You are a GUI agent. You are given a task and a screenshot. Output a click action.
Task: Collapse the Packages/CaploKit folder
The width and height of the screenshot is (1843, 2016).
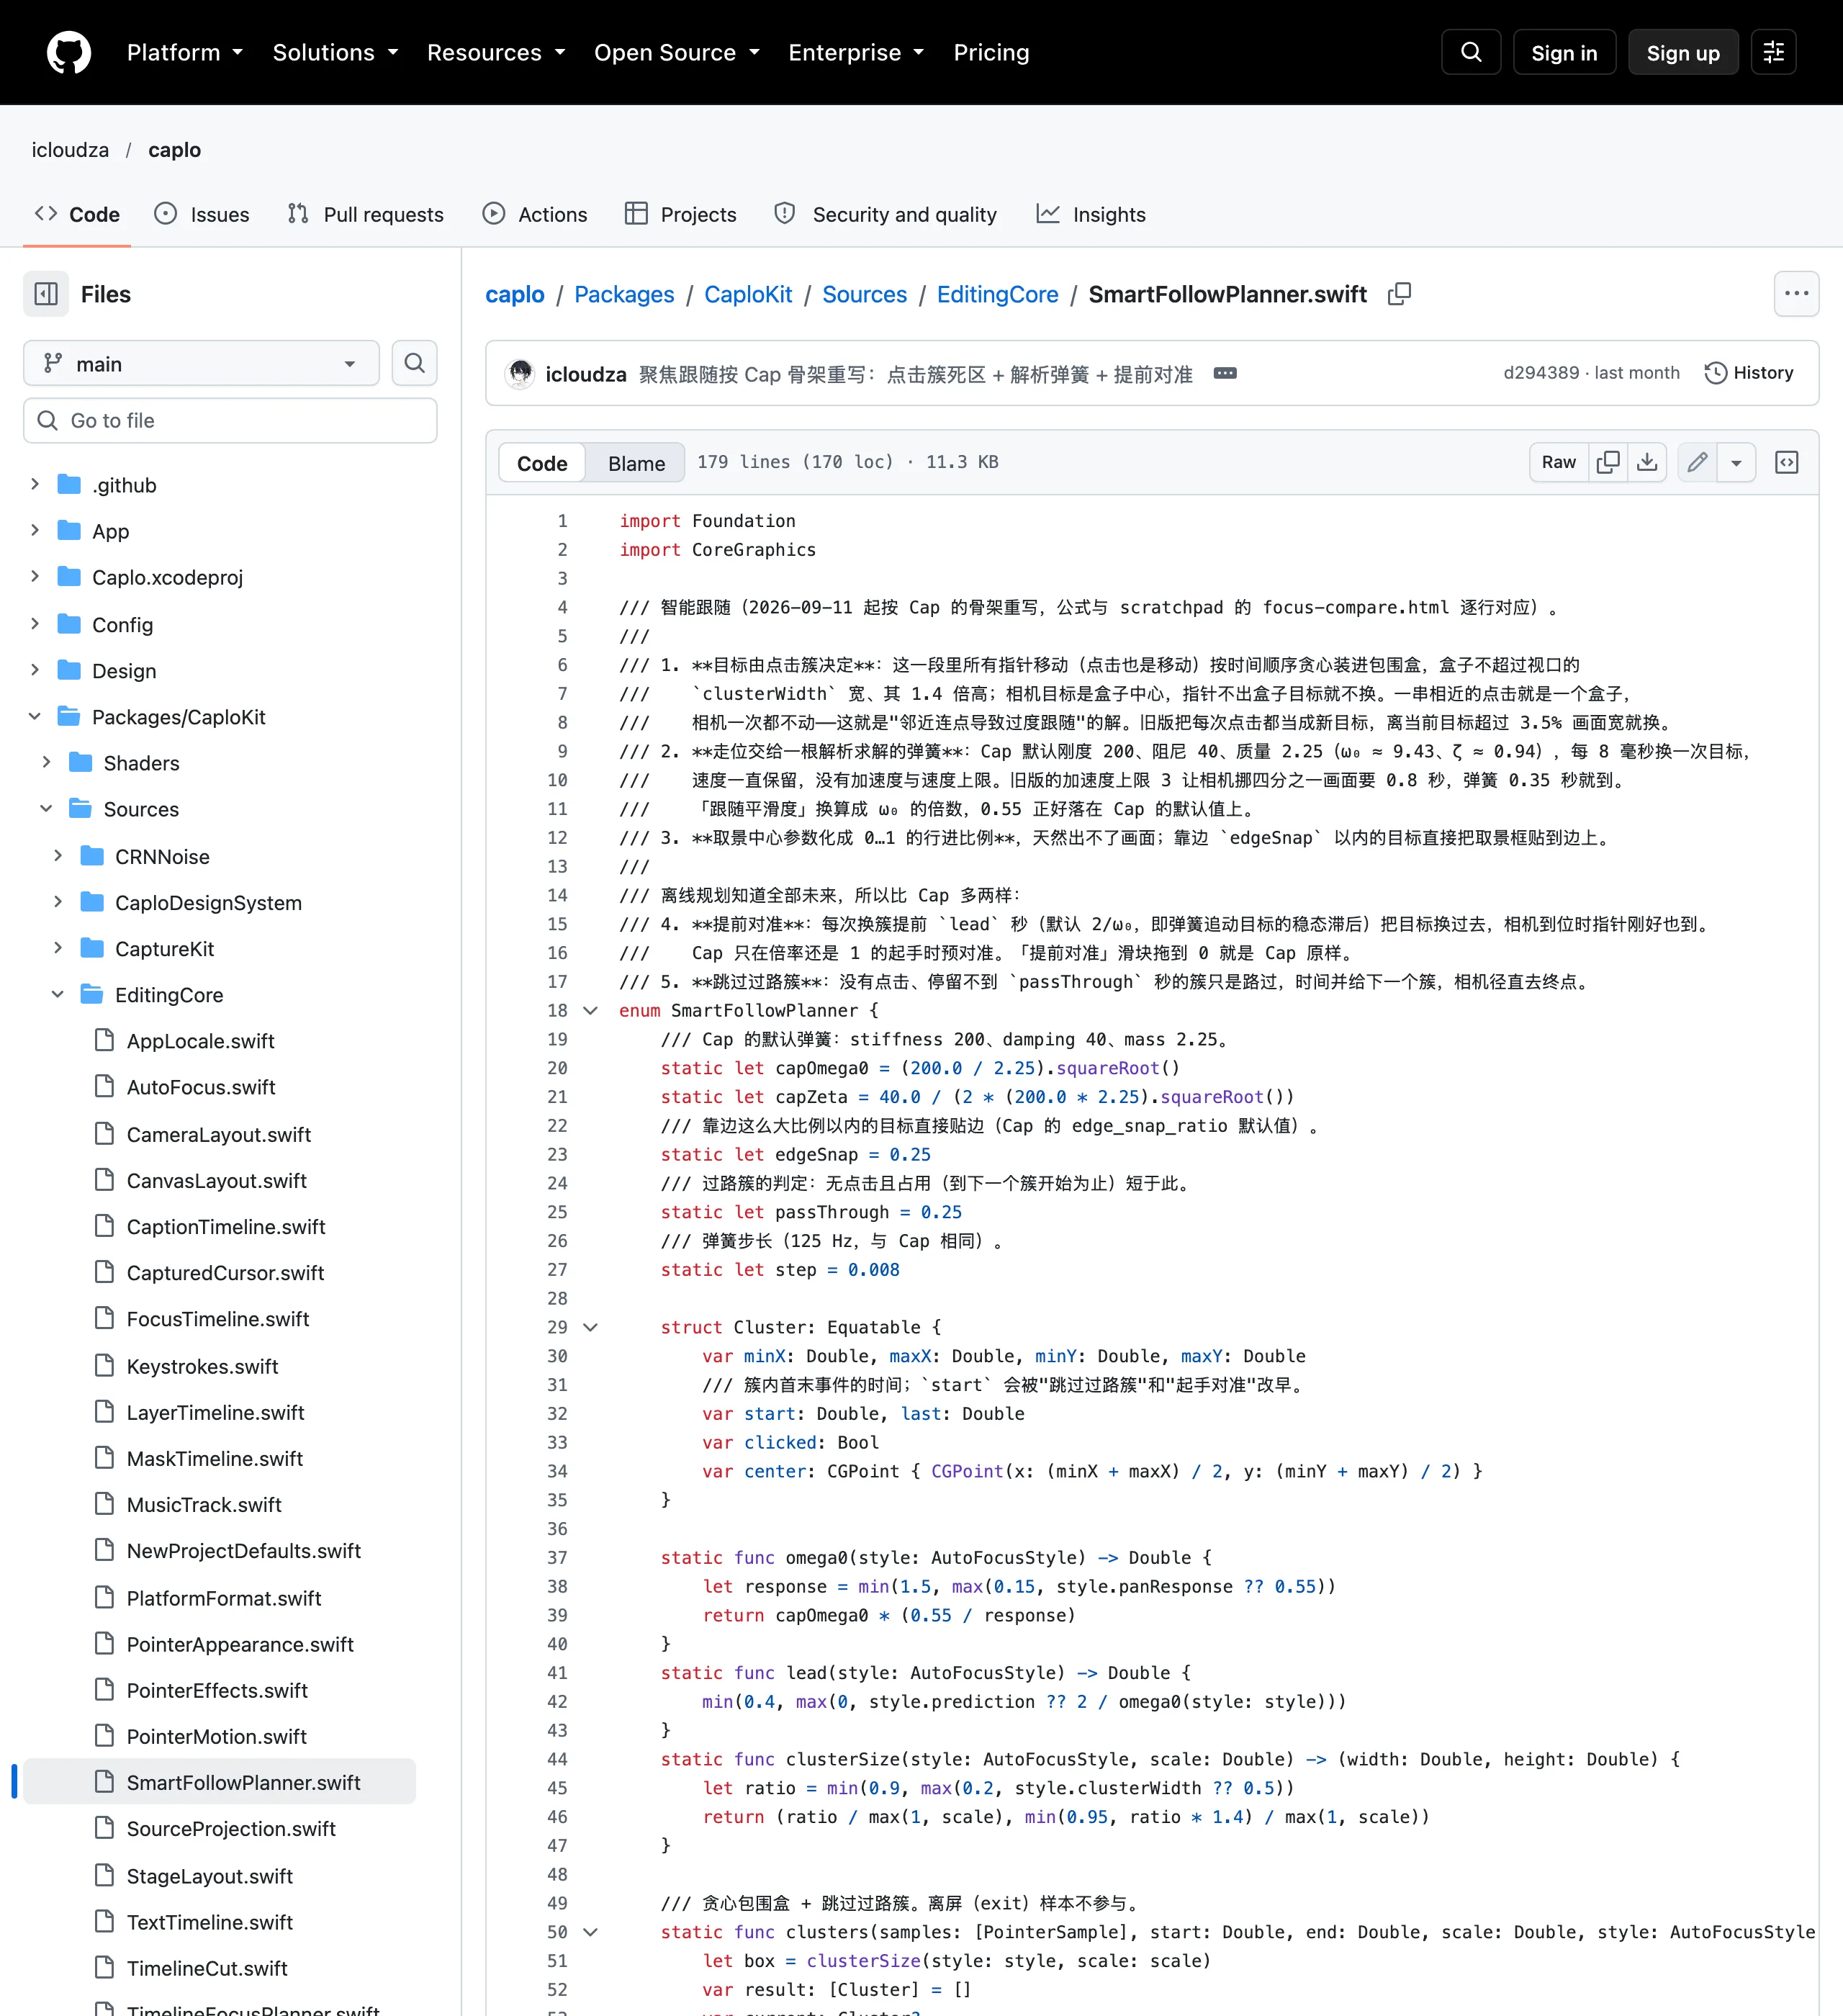pos(35,716)
